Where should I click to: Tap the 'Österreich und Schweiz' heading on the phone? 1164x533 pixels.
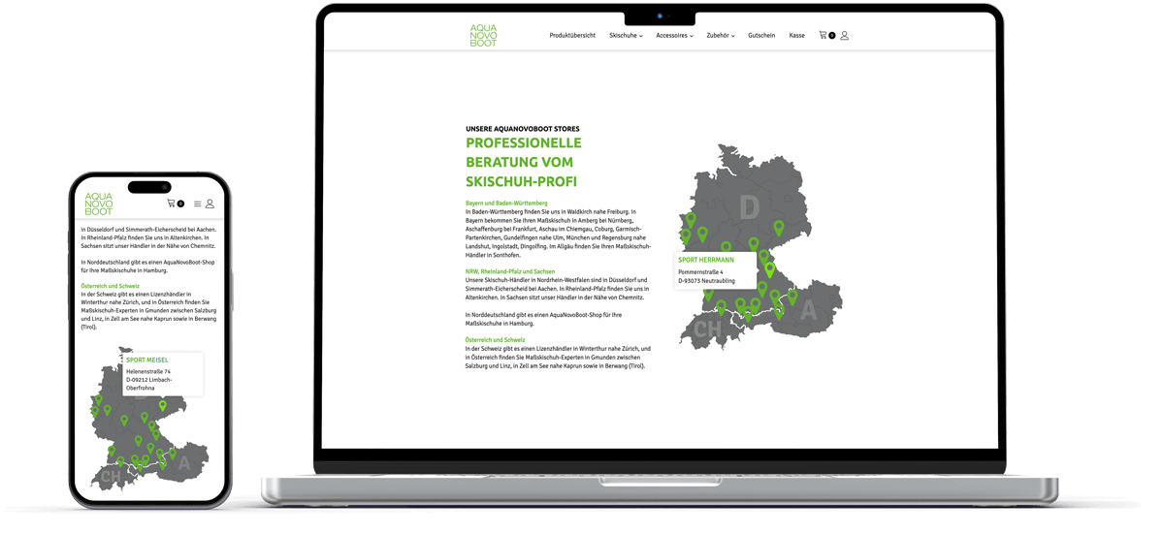pyautogui.click(x=111, y=287)
